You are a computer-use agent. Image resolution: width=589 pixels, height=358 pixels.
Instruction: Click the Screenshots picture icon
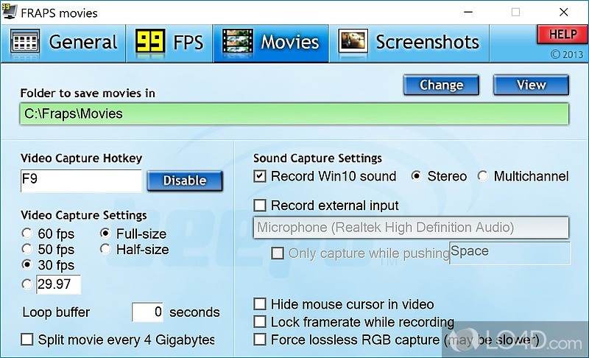pos(353,41)
